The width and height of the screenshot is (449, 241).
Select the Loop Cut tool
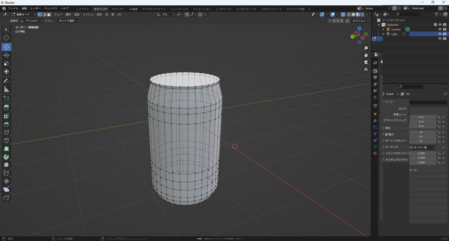(6, 132)
